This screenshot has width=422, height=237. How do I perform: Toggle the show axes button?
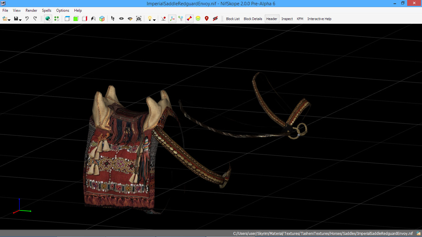click(x=172, y=19)
